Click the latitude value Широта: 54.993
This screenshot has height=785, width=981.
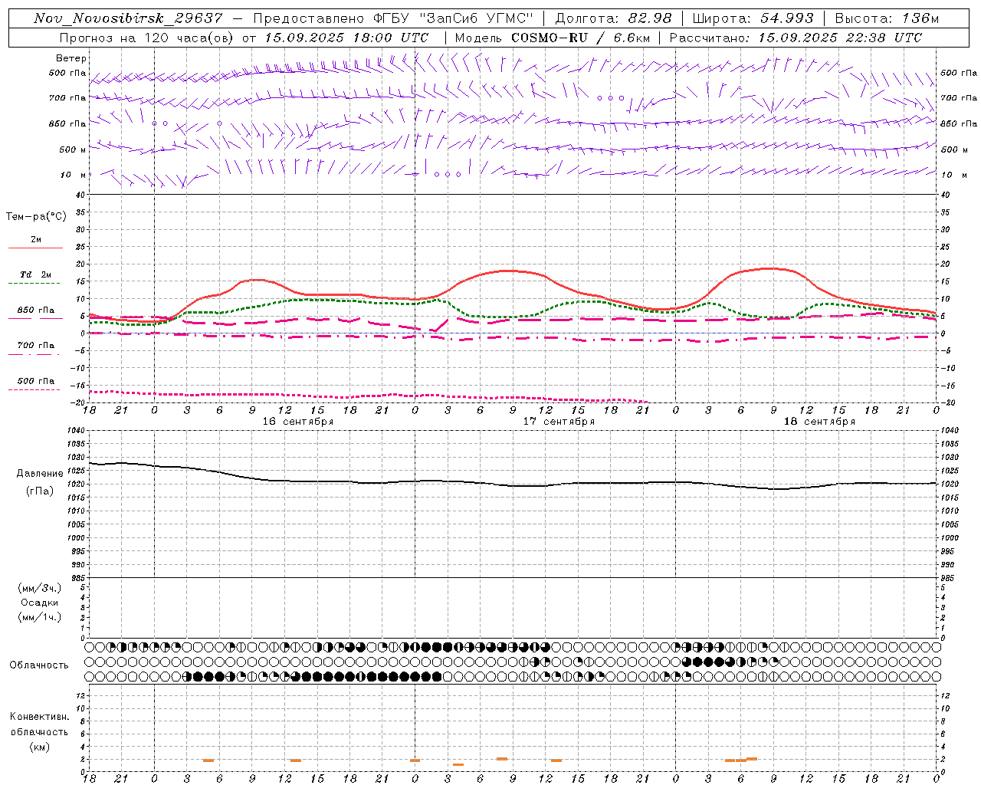[753, 18]
